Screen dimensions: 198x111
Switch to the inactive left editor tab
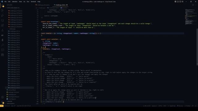[x=43, y=5]
